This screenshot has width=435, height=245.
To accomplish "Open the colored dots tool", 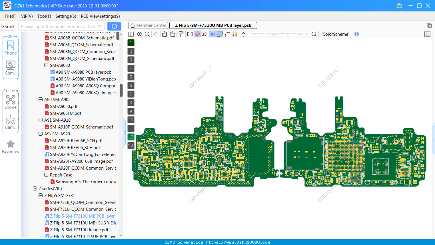I will coord(235,34).
